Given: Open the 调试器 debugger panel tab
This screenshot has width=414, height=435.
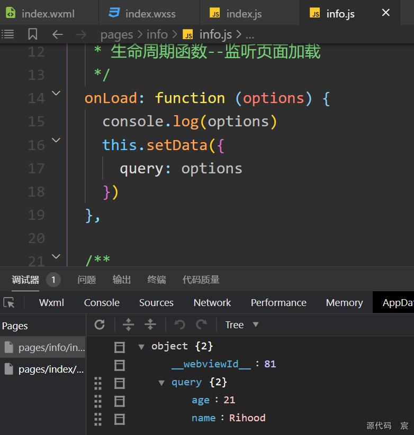Looking at the screenshot, I should click(25, 280).
